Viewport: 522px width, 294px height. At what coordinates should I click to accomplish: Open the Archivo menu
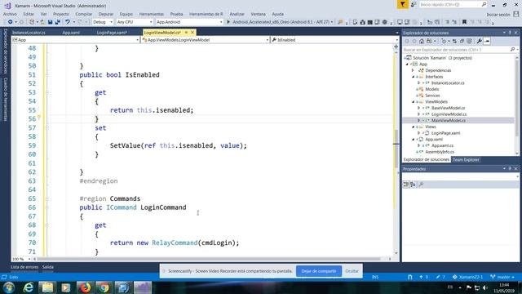pos(10,14)
